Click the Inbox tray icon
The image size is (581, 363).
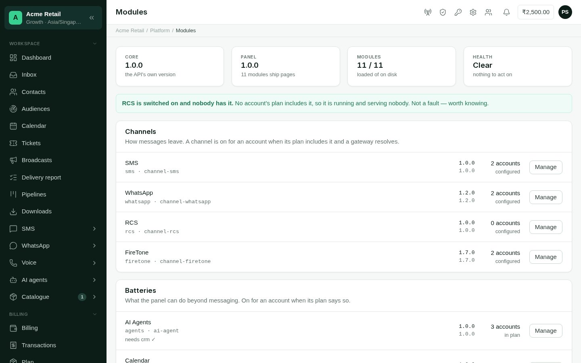click(x=13, y=75)
